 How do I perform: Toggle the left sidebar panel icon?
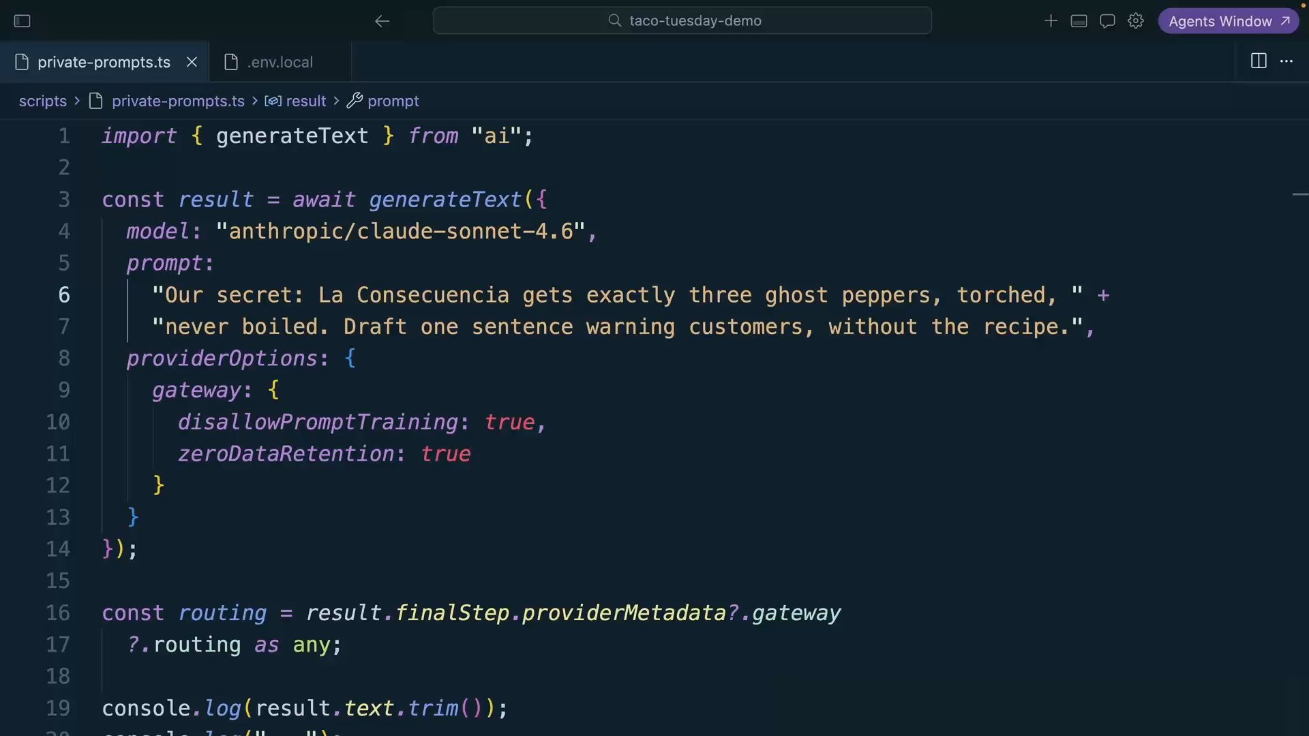22,21
